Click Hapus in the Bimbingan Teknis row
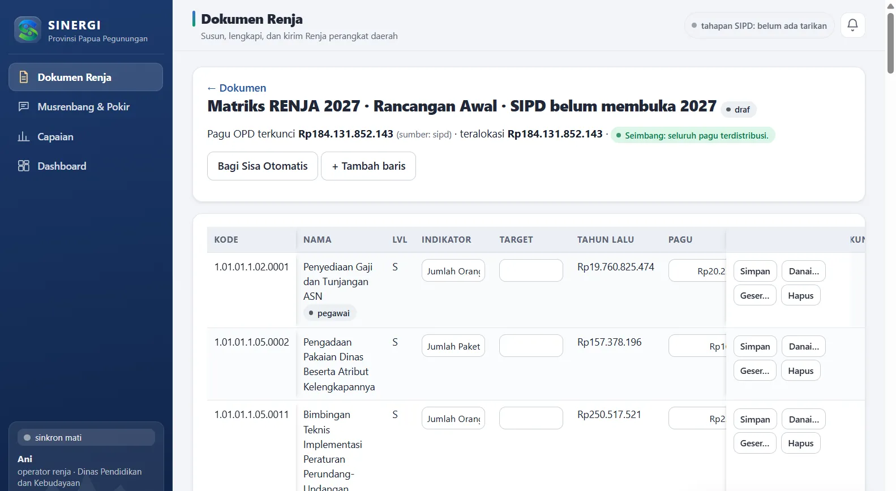This screenshot has height=491, width=896. click(x=800, y=443)
